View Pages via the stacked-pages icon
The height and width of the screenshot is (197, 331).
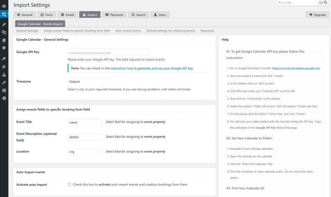[x=4, y=40]
